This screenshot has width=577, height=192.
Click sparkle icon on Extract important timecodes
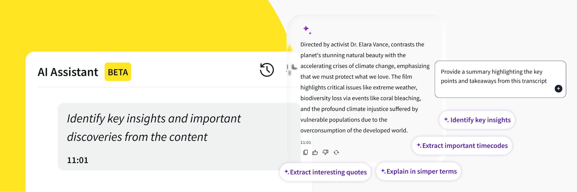coord(419,145)
